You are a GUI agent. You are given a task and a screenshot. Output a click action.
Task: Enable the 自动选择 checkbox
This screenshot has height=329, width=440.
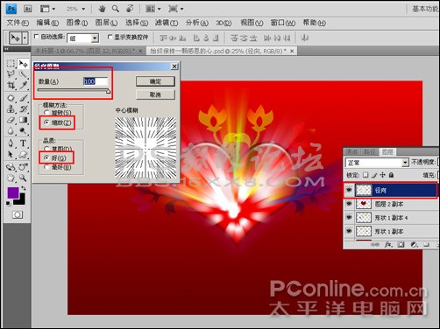point(37,37)
